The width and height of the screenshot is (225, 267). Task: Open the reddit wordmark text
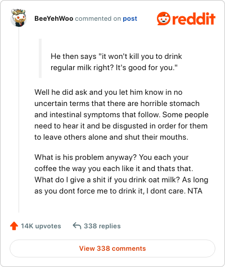tap(193, 19)
